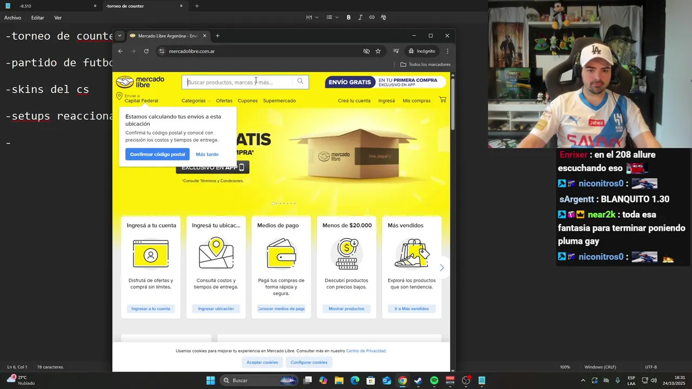Click Configurar cookies
This screenshot has height=389, width=692.
[309, 363]
